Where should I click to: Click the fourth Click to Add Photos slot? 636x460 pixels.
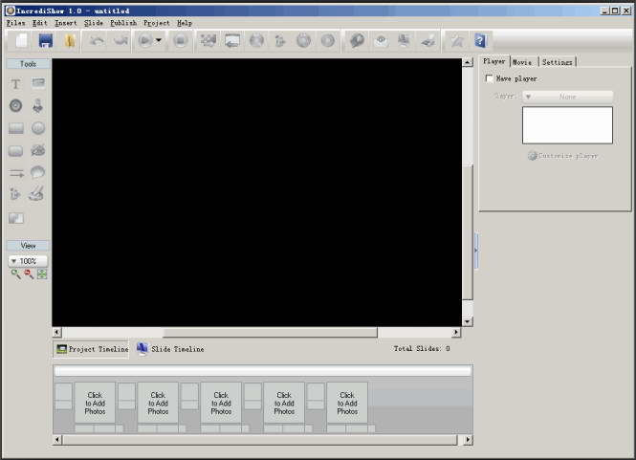click(x=284, y=403)
